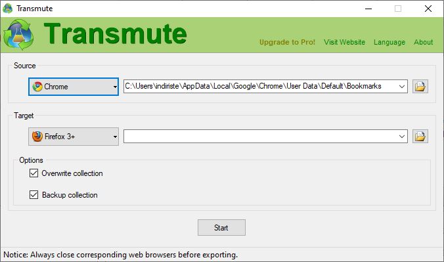Image resolution: width=444 pixels, height=262 pixels.
Task: Click the notice text in status bar
Action: (120, 255)
